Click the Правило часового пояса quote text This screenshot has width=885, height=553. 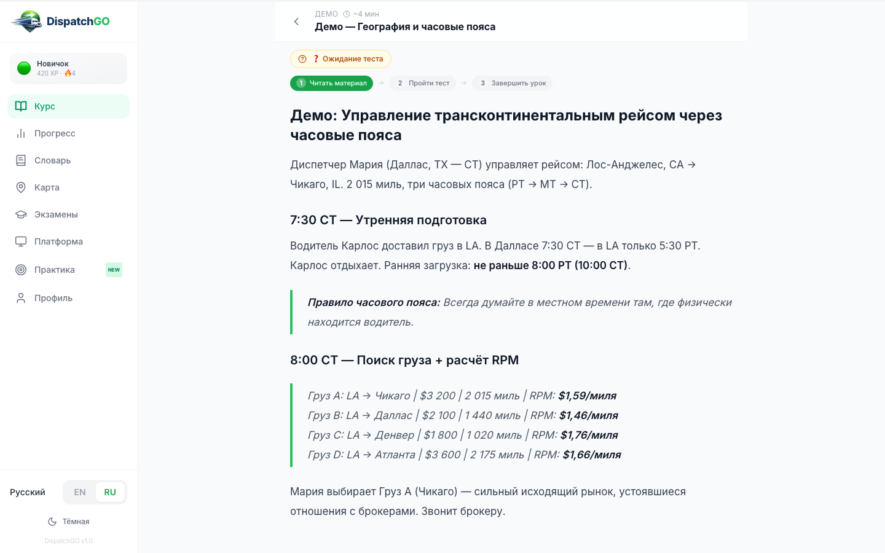click(x=520, y=312)
